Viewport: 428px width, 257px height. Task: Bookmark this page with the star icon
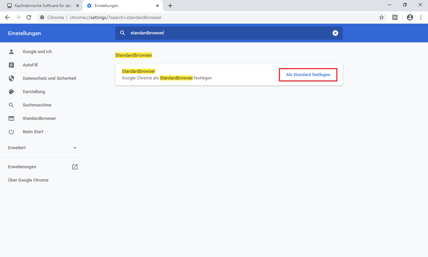pyautogui.click(x=381, y=17)
